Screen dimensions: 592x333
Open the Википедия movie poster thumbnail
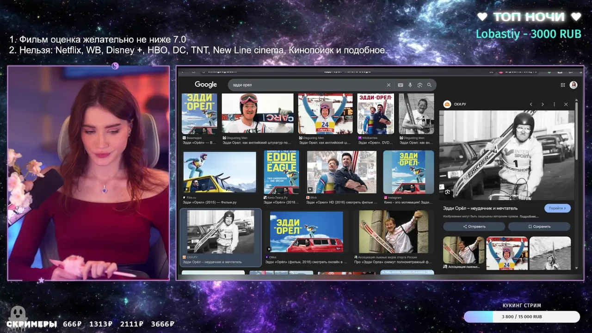pyautogui.click(x=199, y=114)
